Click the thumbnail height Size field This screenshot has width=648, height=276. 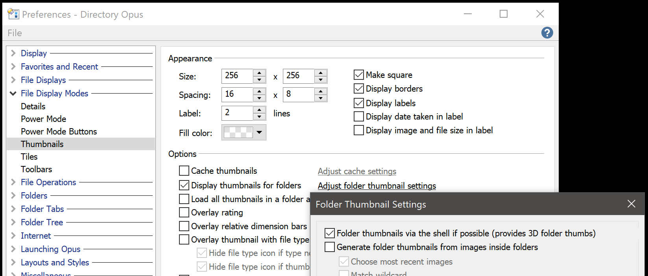299,76
